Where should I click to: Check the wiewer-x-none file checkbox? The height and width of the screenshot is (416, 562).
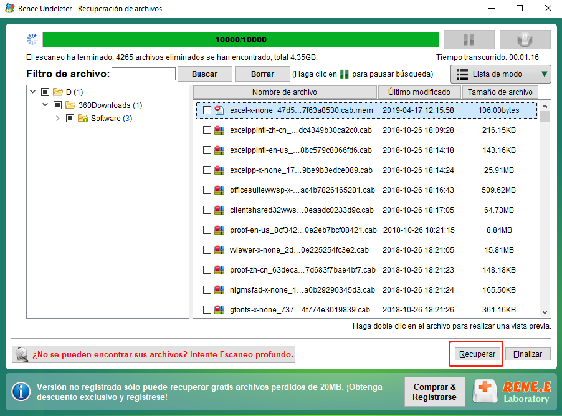pyautogui.click(x=207, y=250)
